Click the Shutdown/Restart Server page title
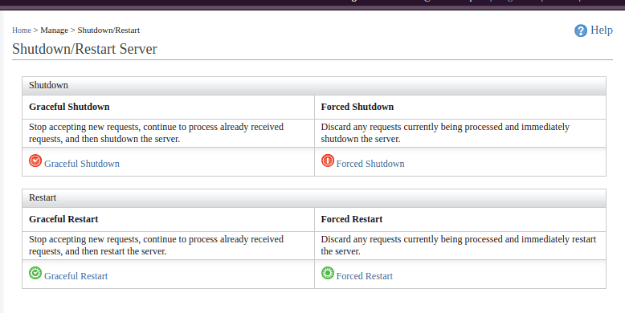Image resolution: width=625 pixels, height=313 pixels. [84, 49]
